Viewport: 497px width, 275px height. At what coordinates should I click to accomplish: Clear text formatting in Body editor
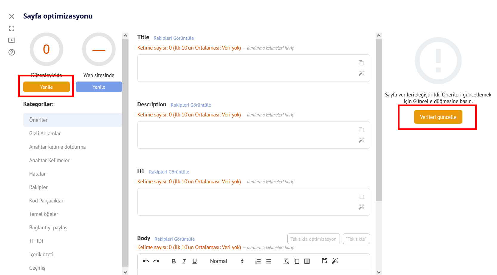pyautogui.click(x=286, y=261)
